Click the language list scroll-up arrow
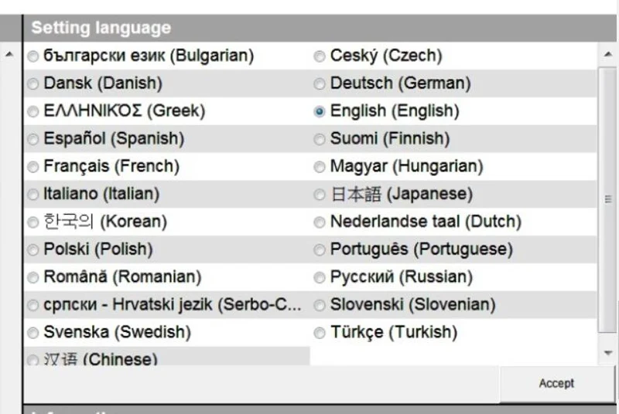The width and height of the screenshot is (619, 414). coord(608,54)
